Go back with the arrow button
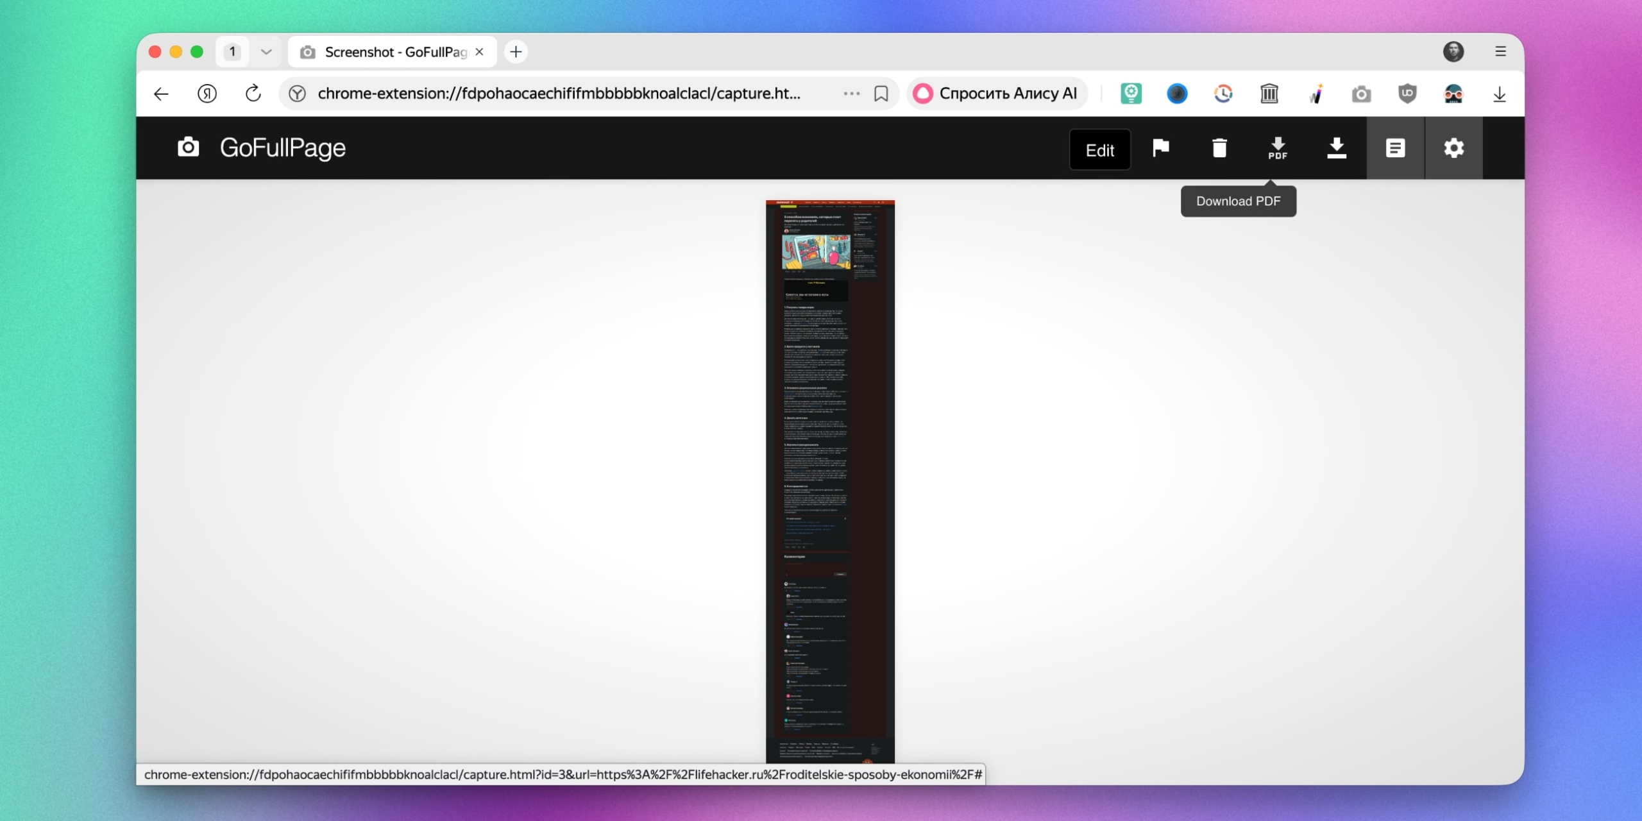This screenshot has width=1642, height=821. [x=161, y=94]
